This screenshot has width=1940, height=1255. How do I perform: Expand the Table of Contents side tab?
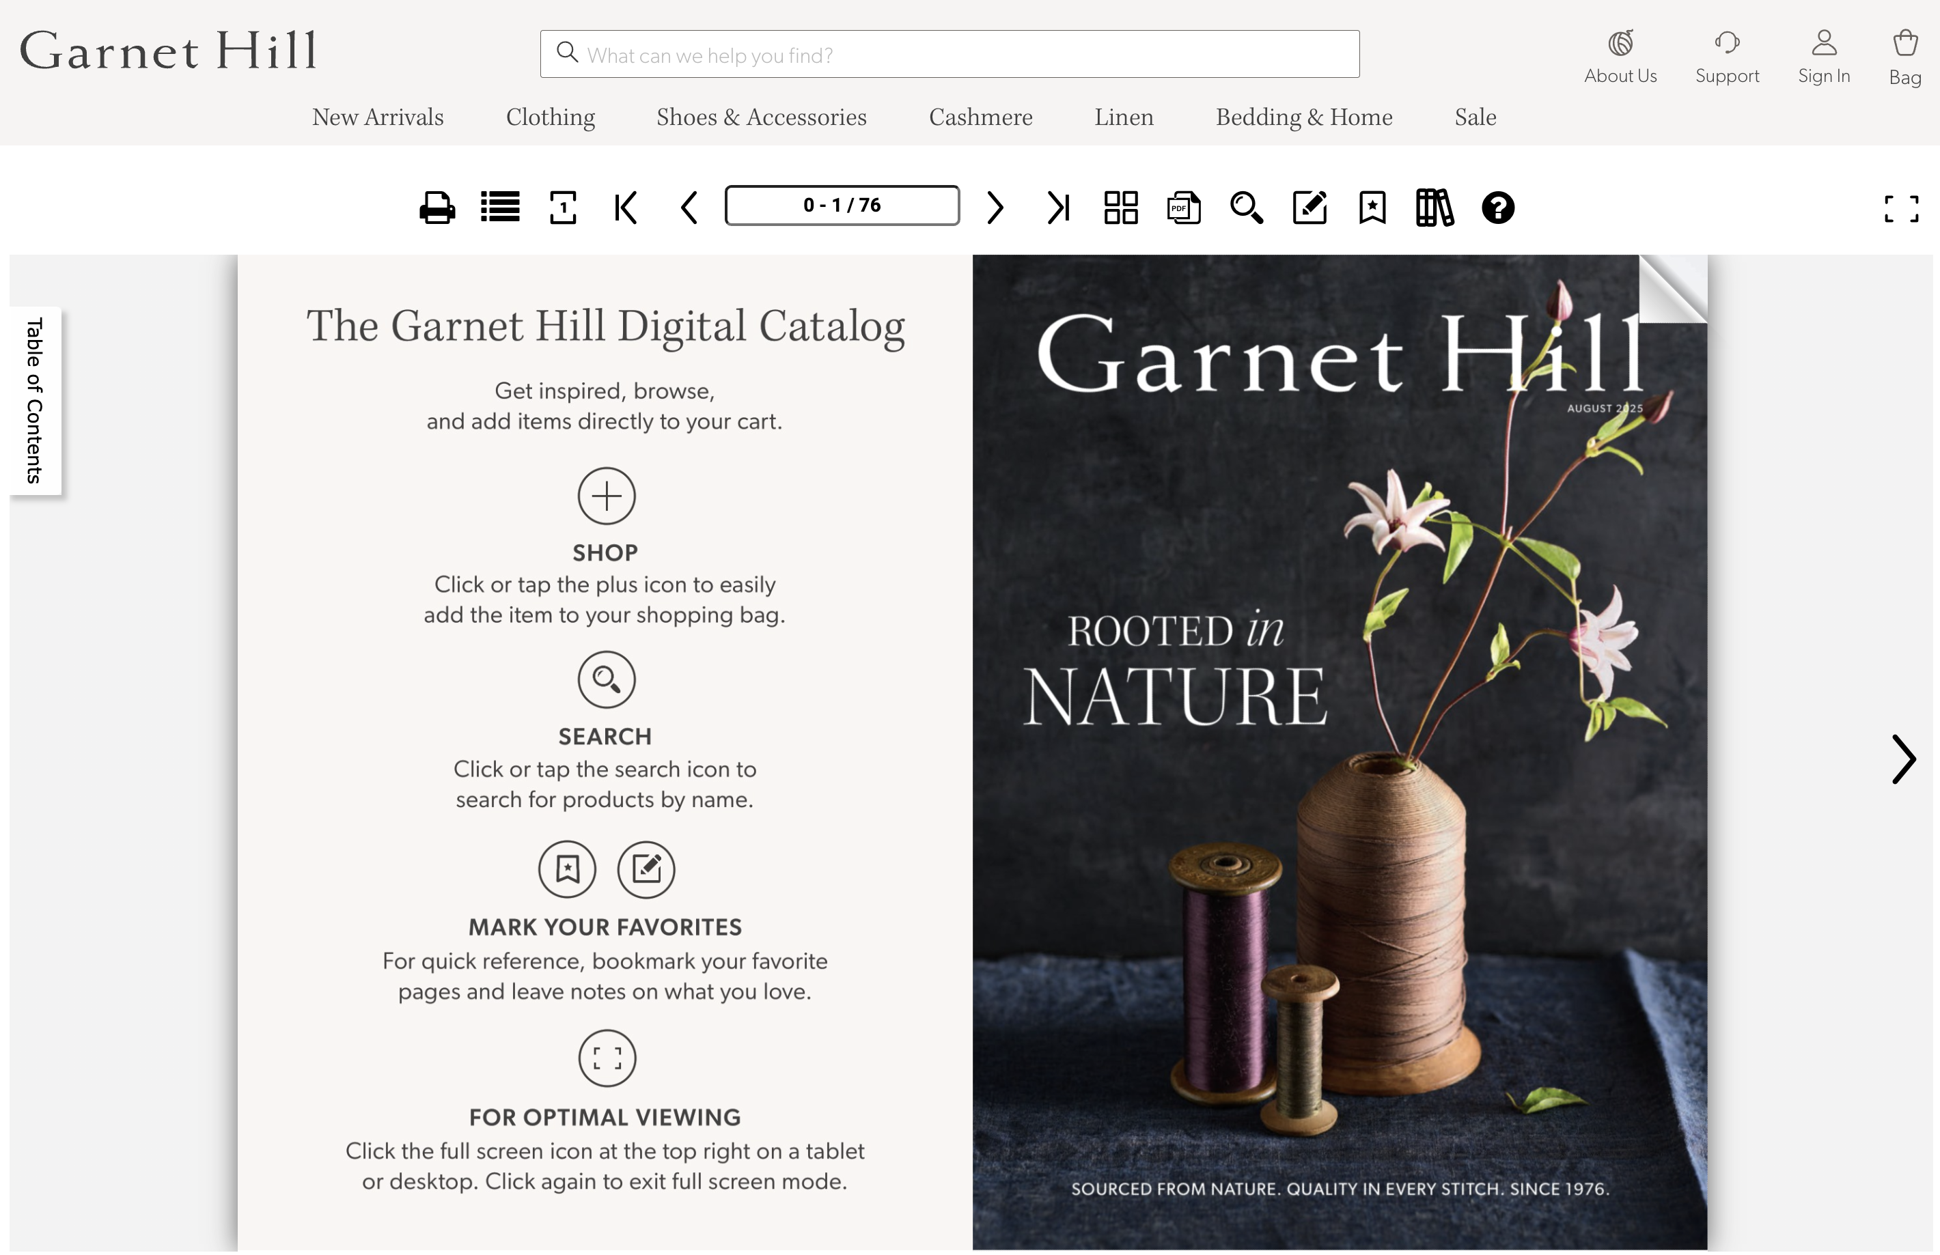pos(35,400)
